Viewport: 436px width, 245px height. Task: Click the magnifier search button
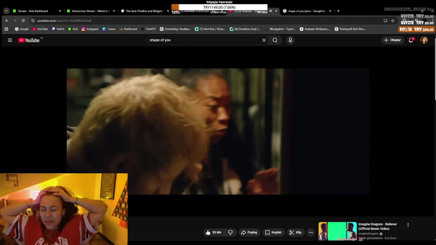pyautogui.click(x=275, y=40)
